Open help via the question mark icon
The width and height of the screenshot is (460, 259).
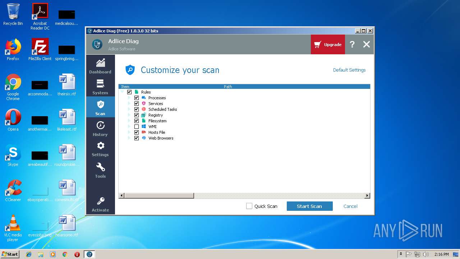[352, 44]
